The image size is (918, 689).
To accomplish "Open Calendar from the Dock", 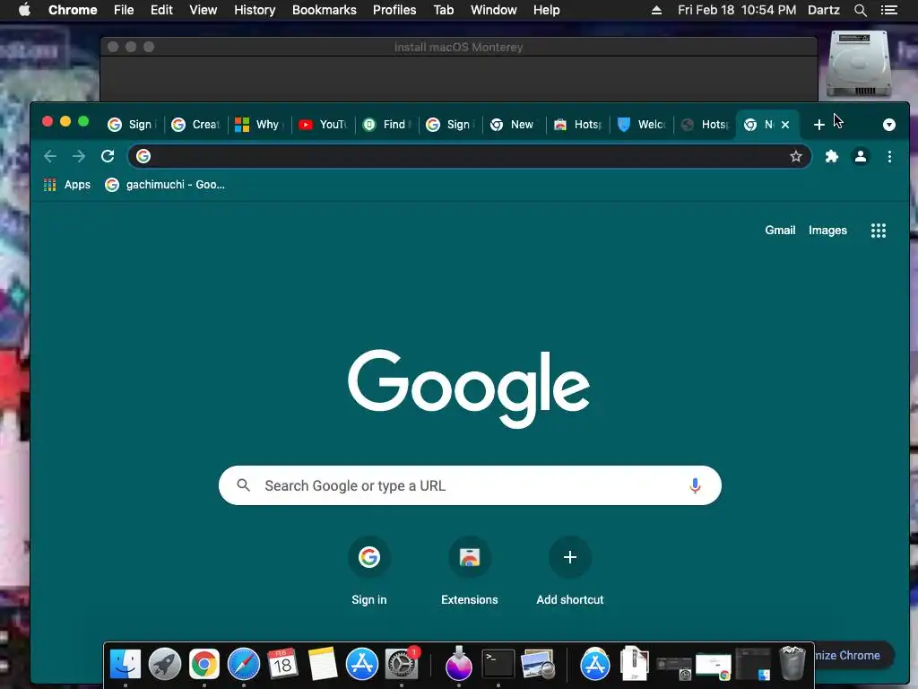I will click(282, 664).
